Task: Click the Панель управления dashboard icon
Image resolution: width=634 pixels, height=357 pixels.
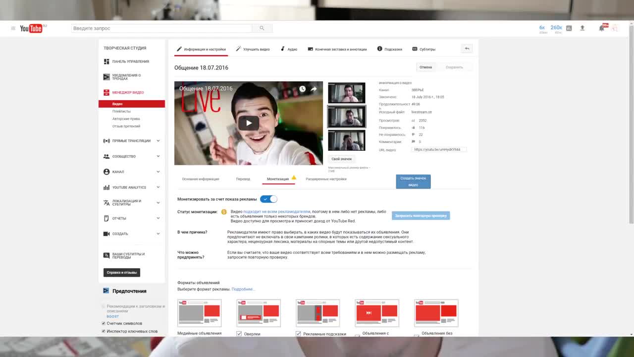Action: [106, 61]
